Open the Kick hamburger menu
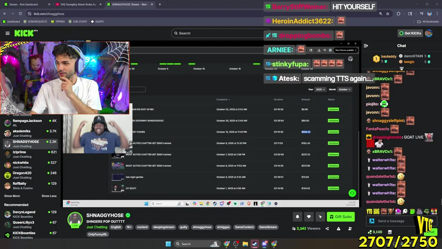The height and width of the screenshot is (249, 442). pos(8,33)
